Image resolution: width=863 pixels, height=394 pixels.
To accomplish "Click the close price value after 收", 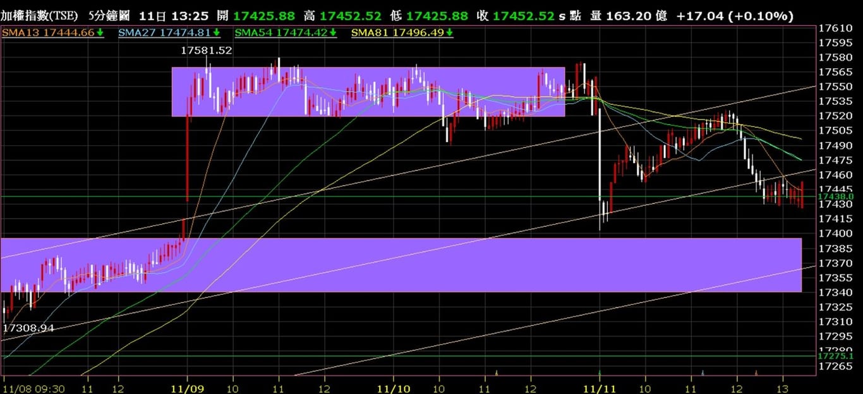I will pos(524,16).
